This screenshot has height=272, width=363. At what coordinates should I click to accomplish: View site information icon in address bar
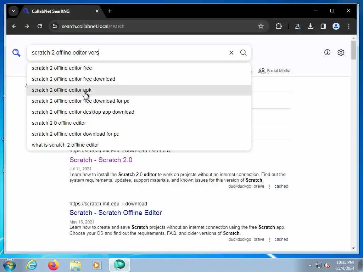tap(55, 26)
